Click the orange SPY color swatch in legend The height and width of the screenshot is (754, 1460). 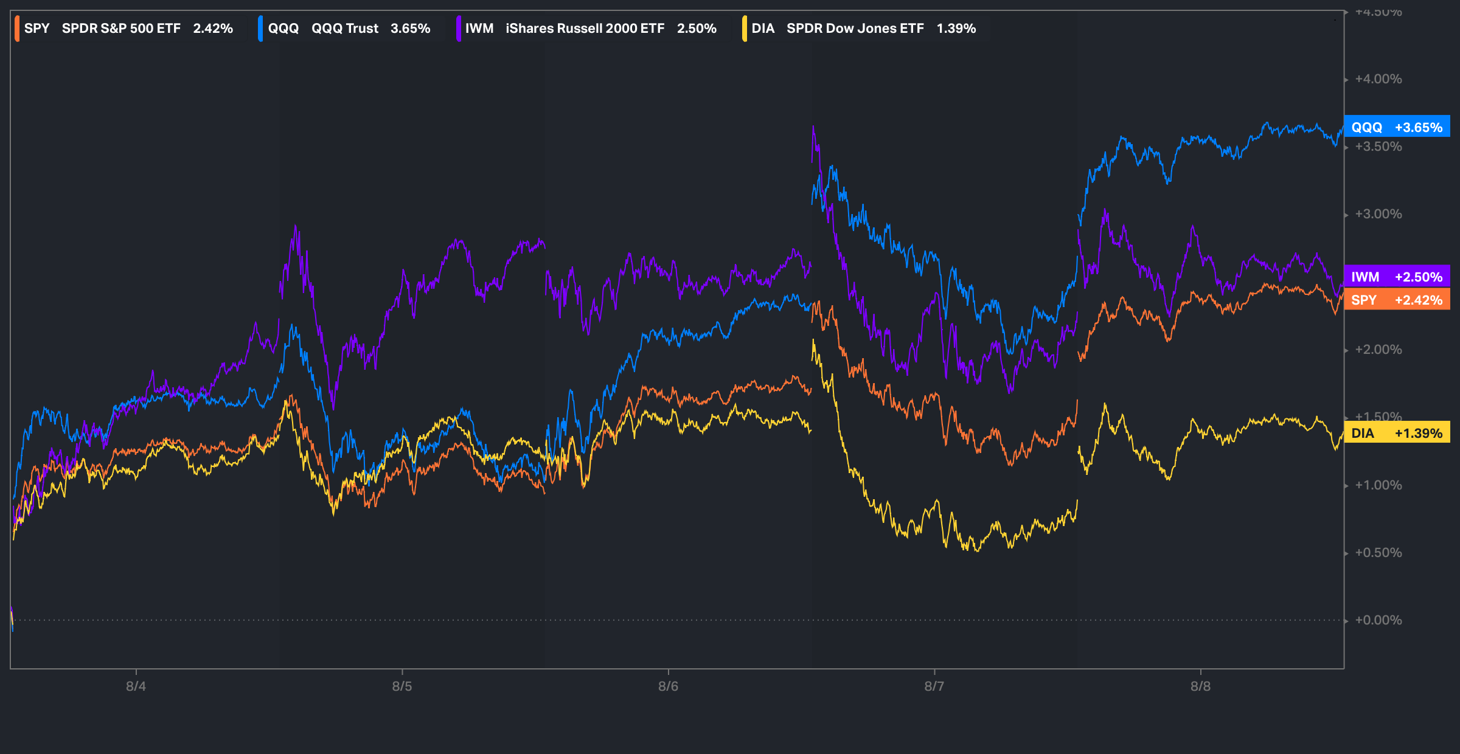[18, 29]
